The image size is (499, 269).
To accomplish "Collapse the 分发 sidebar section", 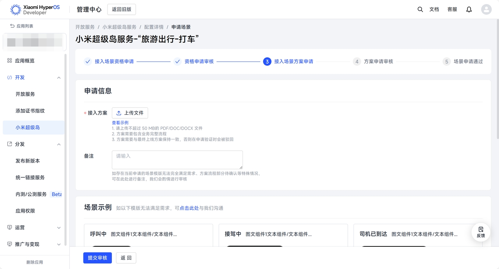I will pyautogui.click(x=59, y=144).
